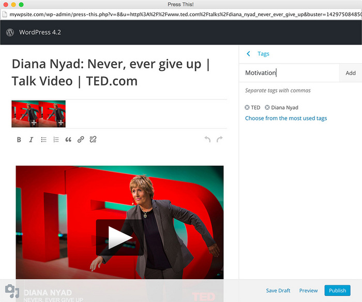The image size is (362, 302).
Task: Redo the last edit
Action: coord(220,139)
